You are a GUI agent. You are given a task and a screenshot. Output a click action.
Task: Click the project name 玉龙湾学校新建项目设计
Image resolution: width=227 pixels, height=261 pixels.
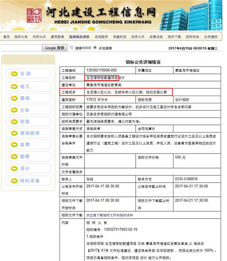click(105, 78)
